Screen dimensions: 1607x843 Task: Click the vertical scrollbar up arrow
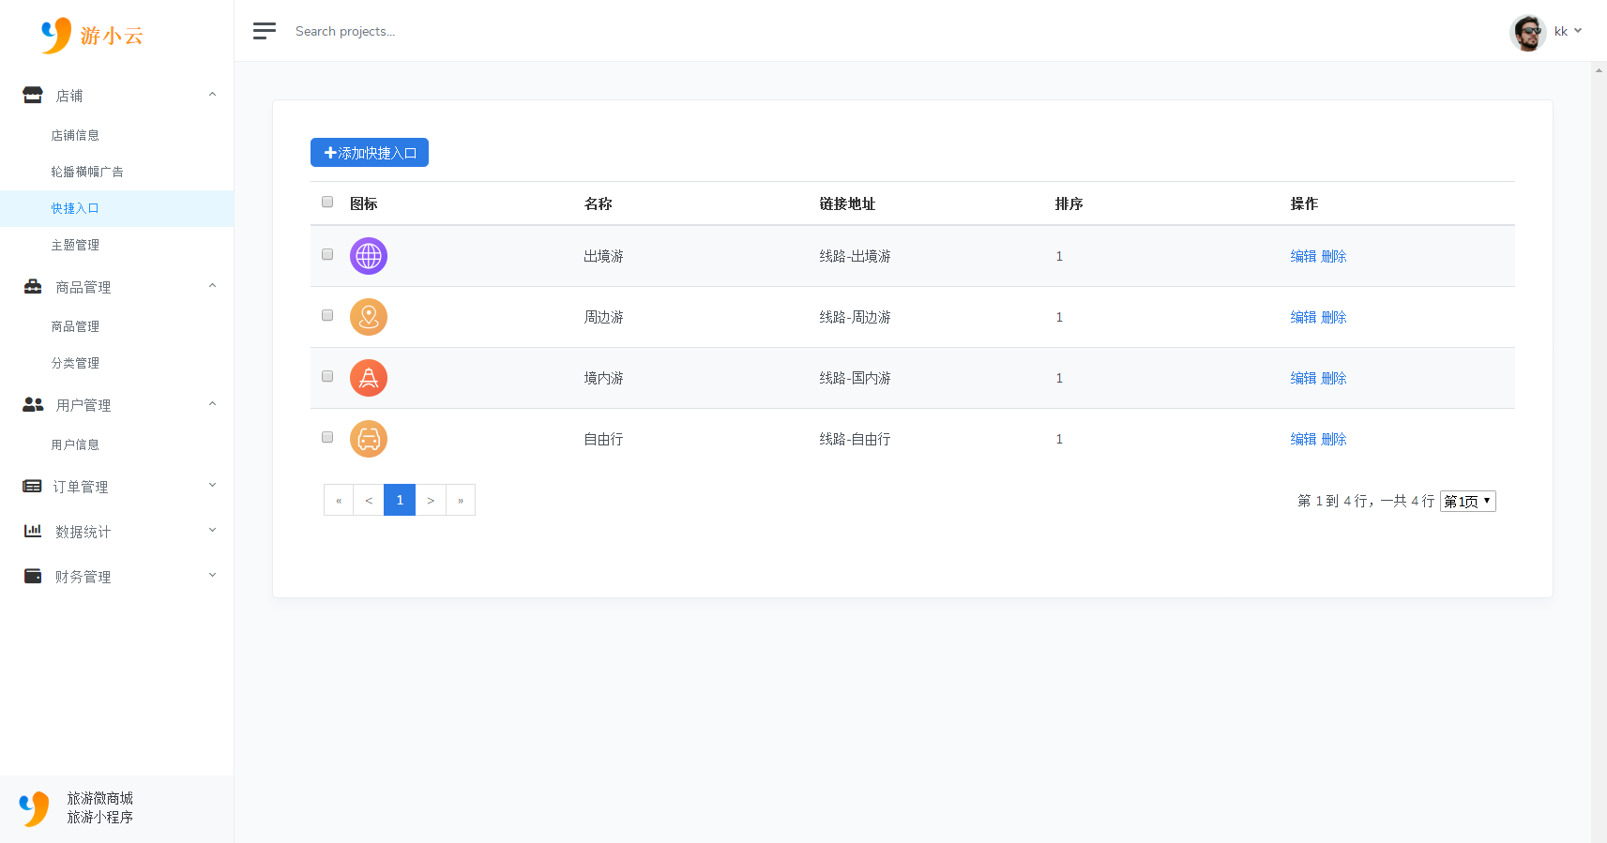tap(1599, 69)
